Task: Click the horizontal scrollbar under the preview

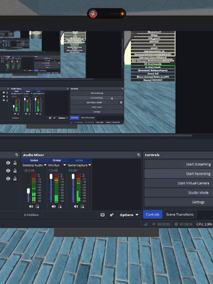Action: click(x=96, y=135)
